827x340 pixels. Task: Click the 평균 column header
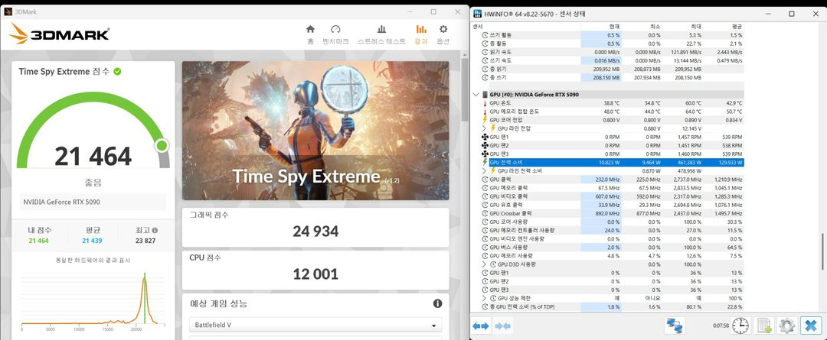pyautogui.click(x=724, y=26)
